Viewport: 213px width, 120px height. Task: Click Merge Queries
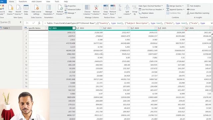point(175,6)
